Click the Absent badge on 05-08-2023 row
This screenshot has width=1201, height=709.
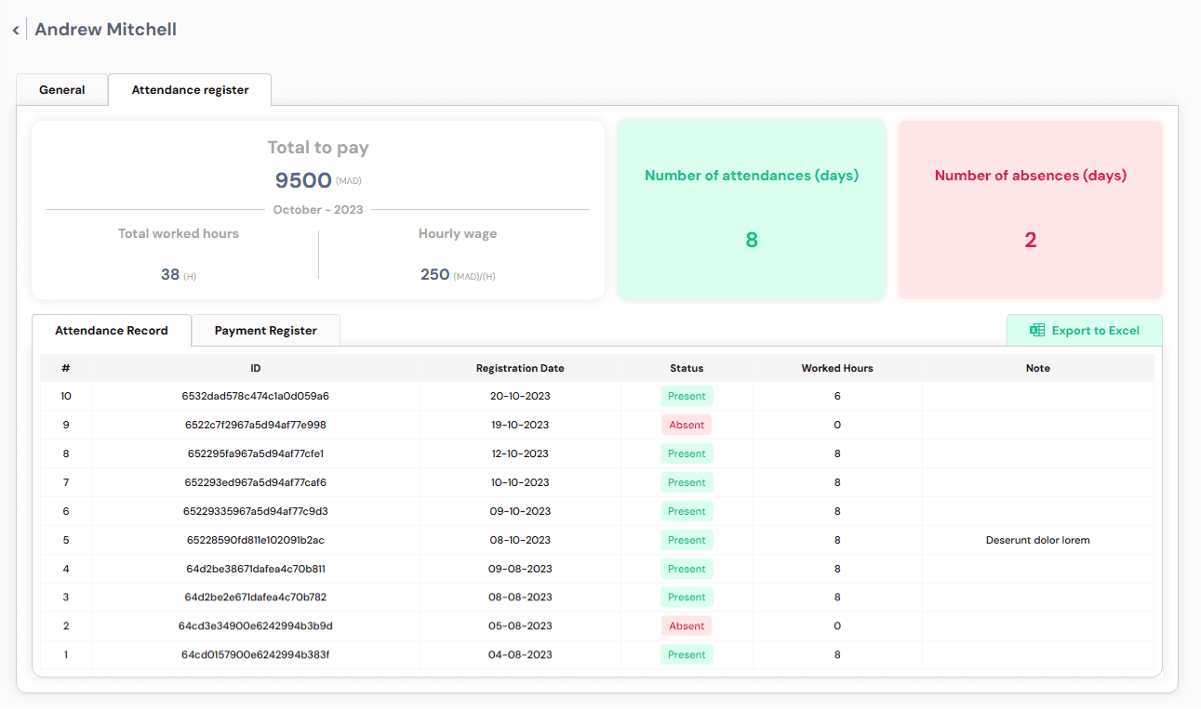pos(687,627)
